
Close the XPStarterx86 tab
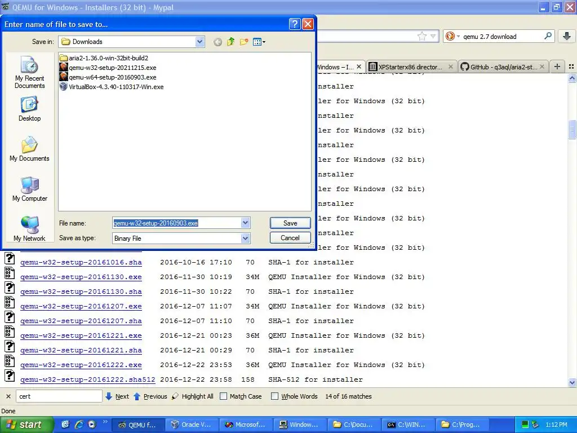click(x=450, y=67)
